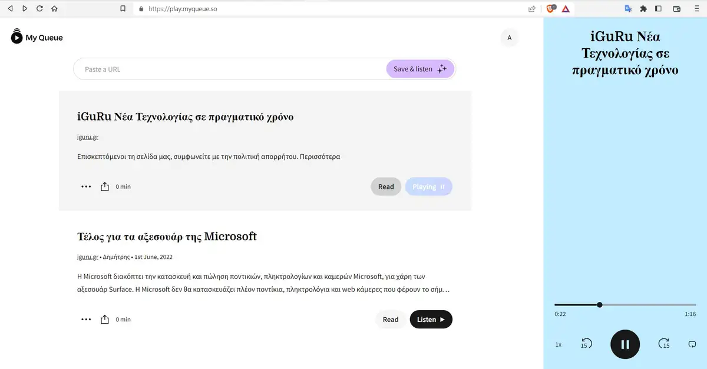Read the Microsoft accessories article
This screenshot has height=369, width=707.
tap(391, 320)
